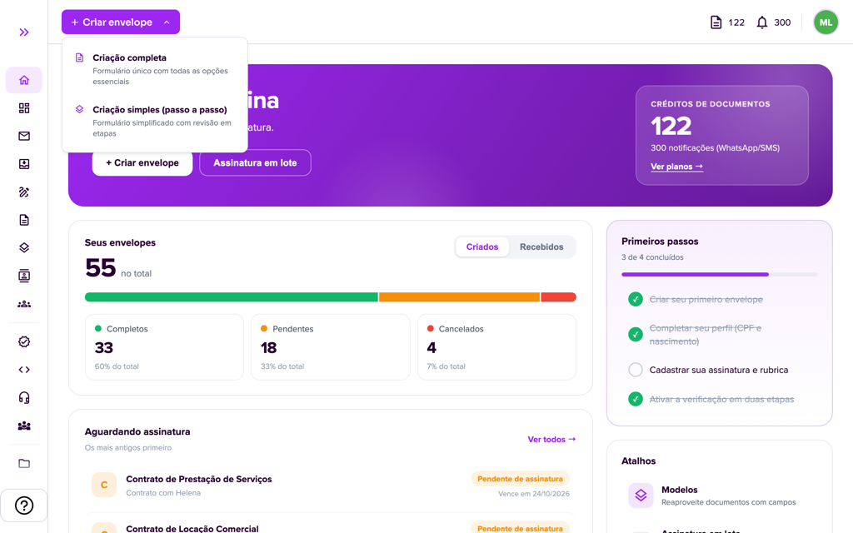Image resolution: width=853 pixels, height=533 pixels.
Task: Click the Contrato com Helena subtitle
Action: pos(163,493)
